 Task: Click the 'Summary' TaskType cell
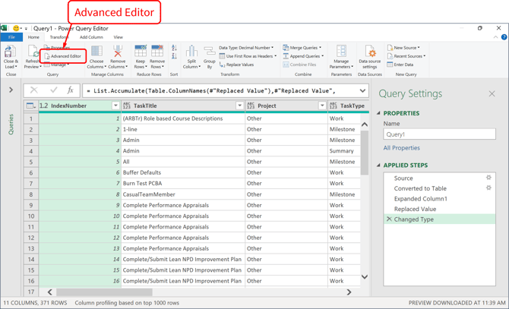click(344, 151)
